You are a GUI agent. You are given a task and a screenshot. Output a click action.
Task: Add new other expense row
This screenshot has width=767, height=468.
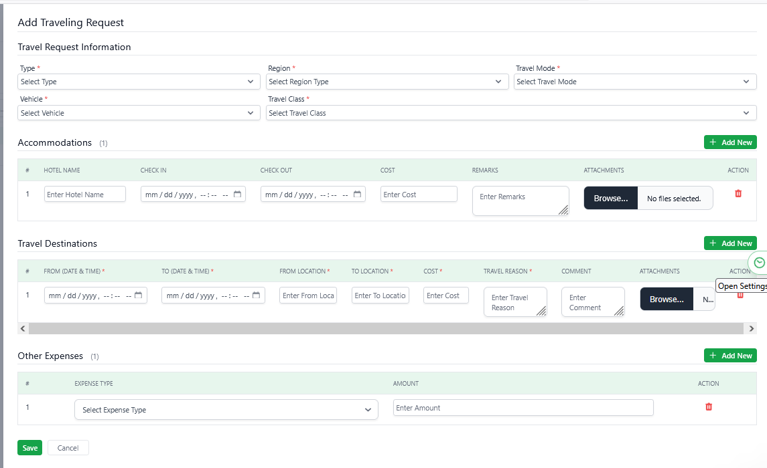click(x=730, y=355)
